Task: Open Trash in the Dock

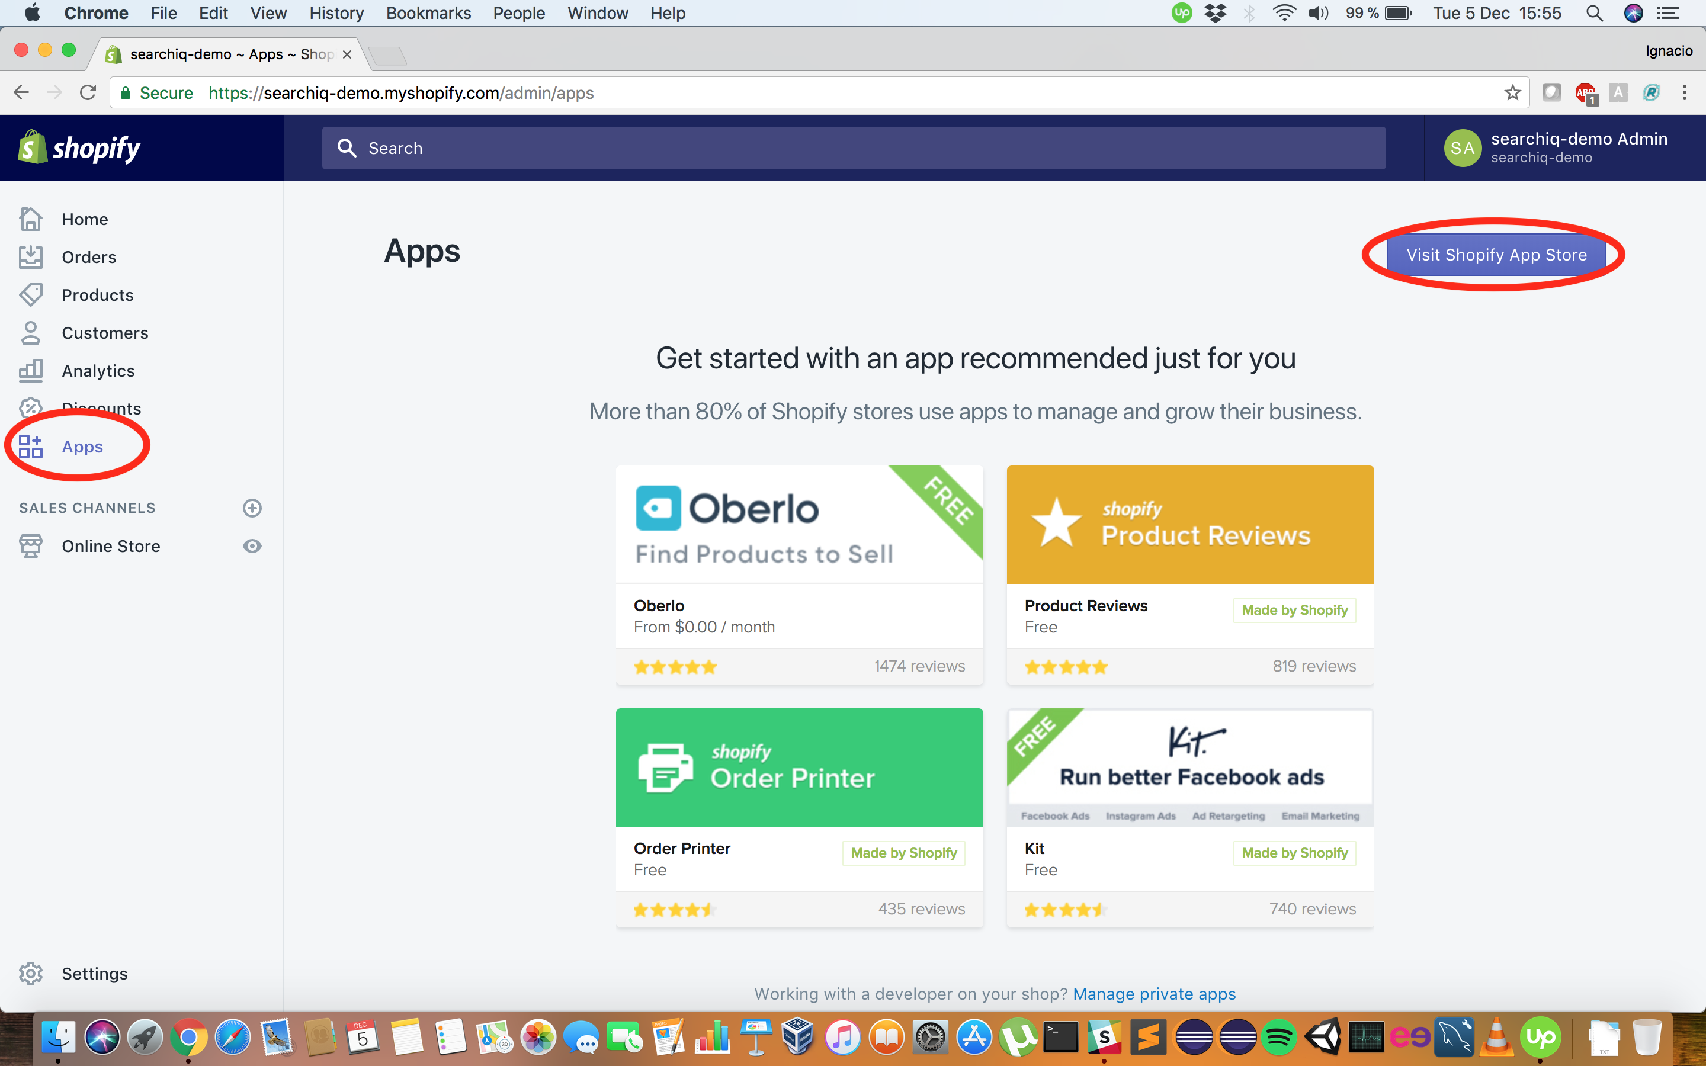Action: click(1647, 1037)
